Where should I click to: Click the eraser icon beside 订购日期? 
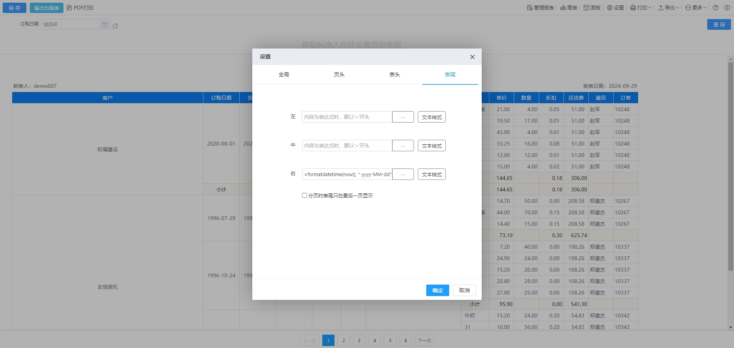115,26
